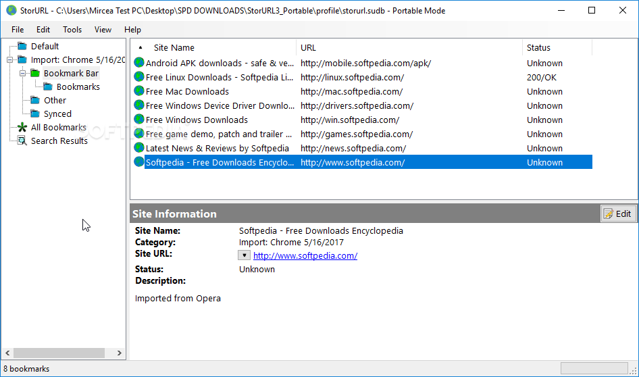Click the Search Results magnifier icon
The width and height of the screenshot is (639, 377).
point(22,141)
